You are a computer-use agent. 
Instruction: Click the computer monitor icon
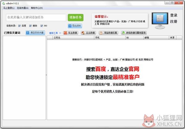pyautogui.click(x=160, y=21)
